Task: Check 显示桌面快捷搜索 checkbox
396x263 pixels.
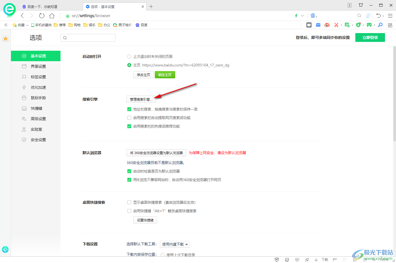Action: 129,202
